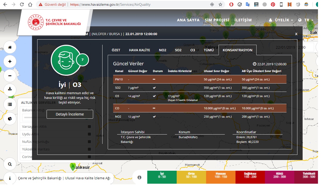Reload the page in browser

22,4
